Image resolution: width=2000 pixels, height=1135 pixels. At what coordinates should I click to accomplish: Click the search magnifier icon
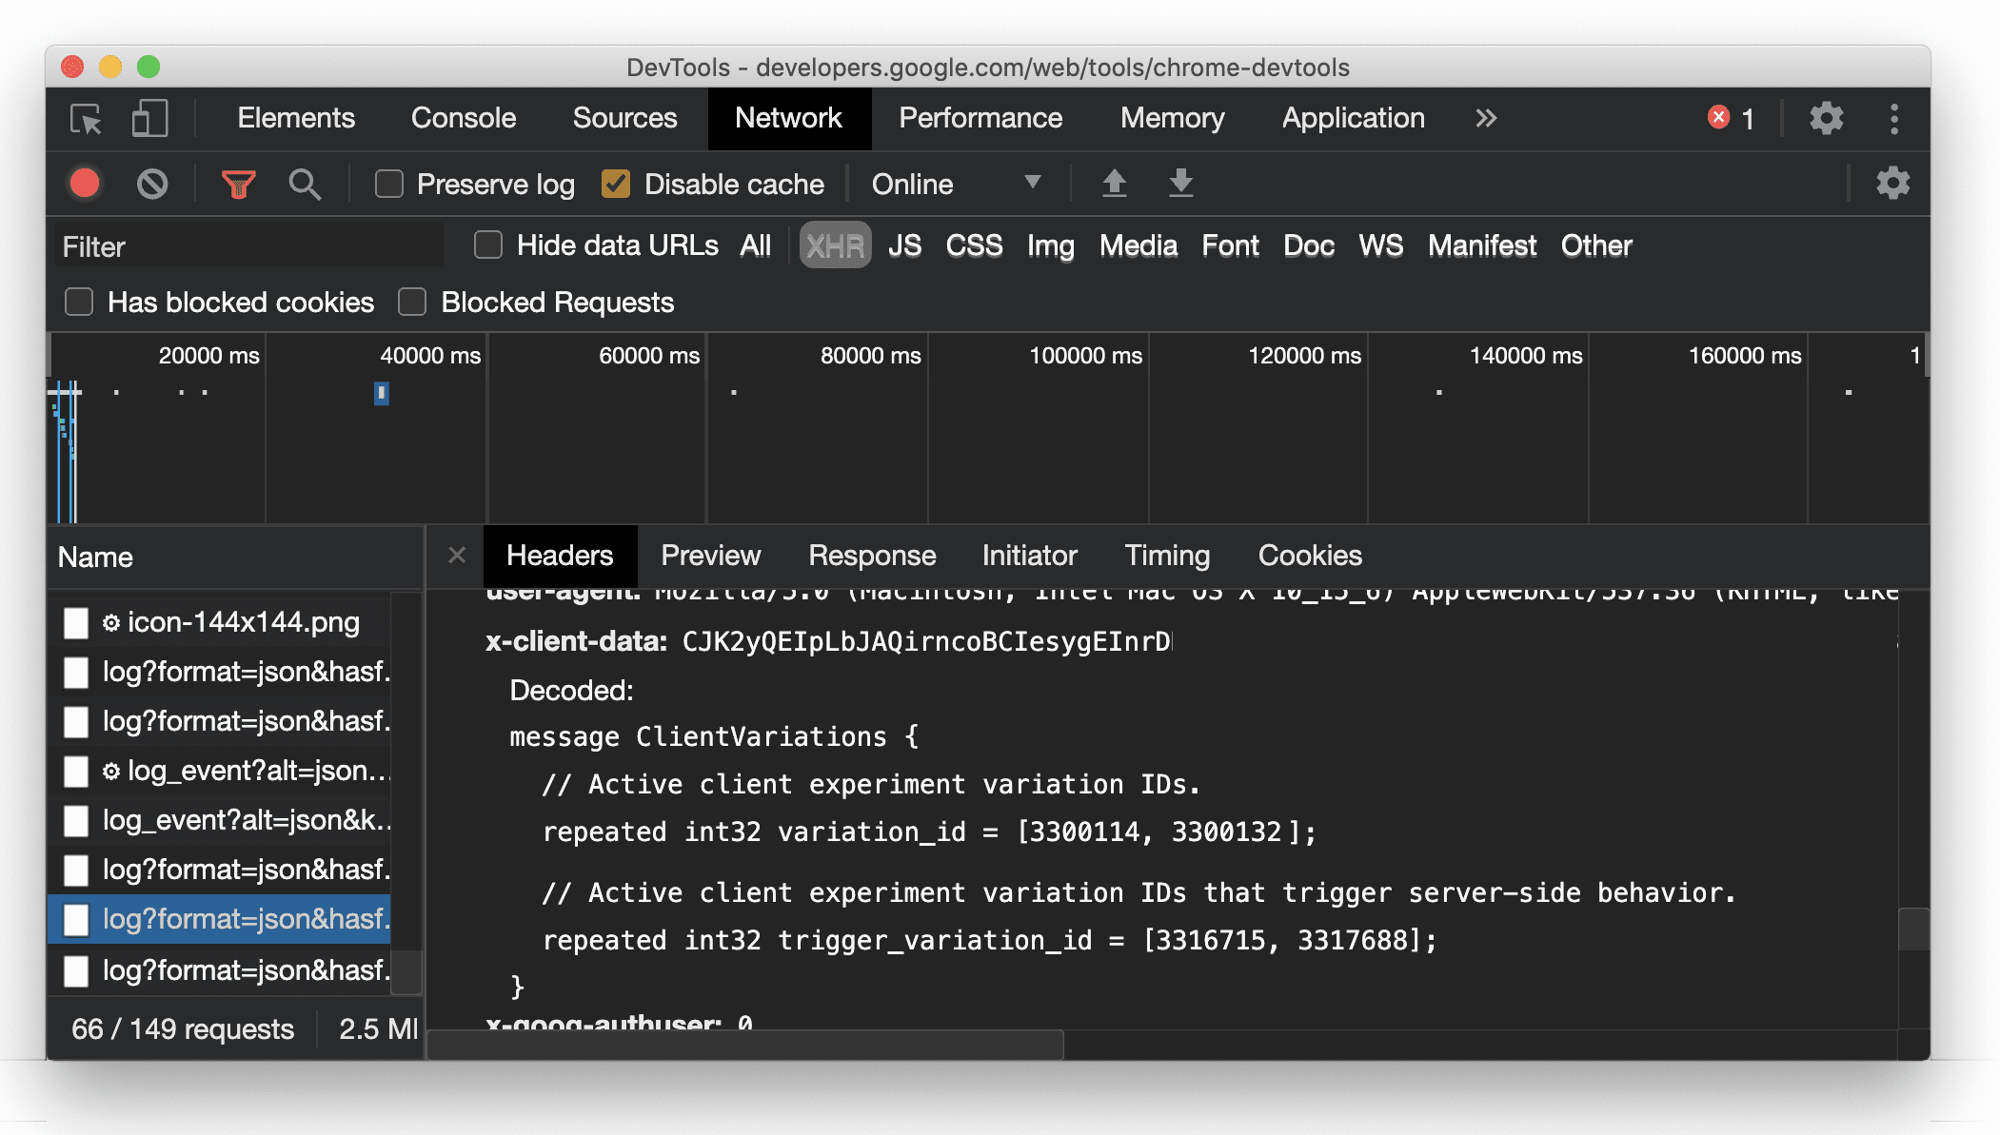(x=305, y=184)
